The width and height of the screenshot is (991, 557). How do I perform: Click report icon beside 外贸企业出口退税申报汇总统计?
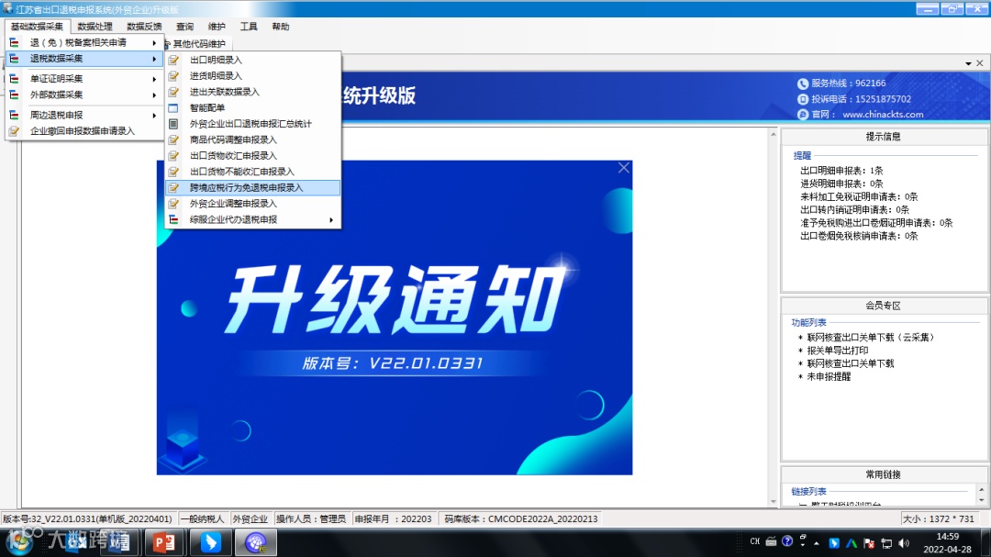[173, 124]
